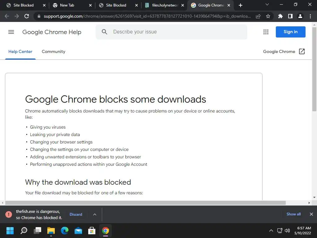Click Chrome icon on taskbar
The image size is (317, 238).
[x=105, y=231]
